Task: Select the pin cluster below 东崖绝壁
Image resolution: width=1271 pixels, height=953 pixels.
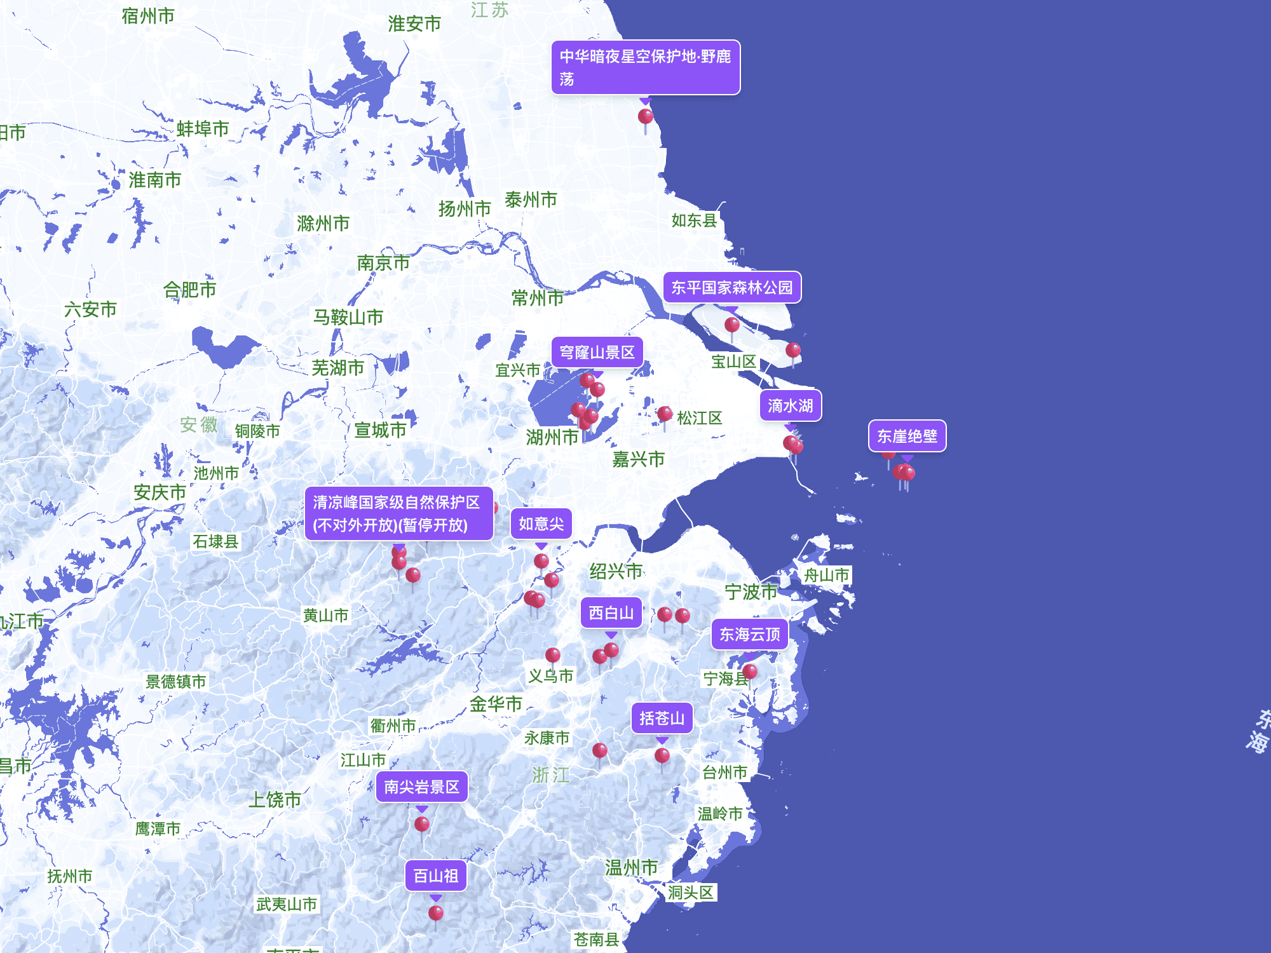Action: (904, 473)
